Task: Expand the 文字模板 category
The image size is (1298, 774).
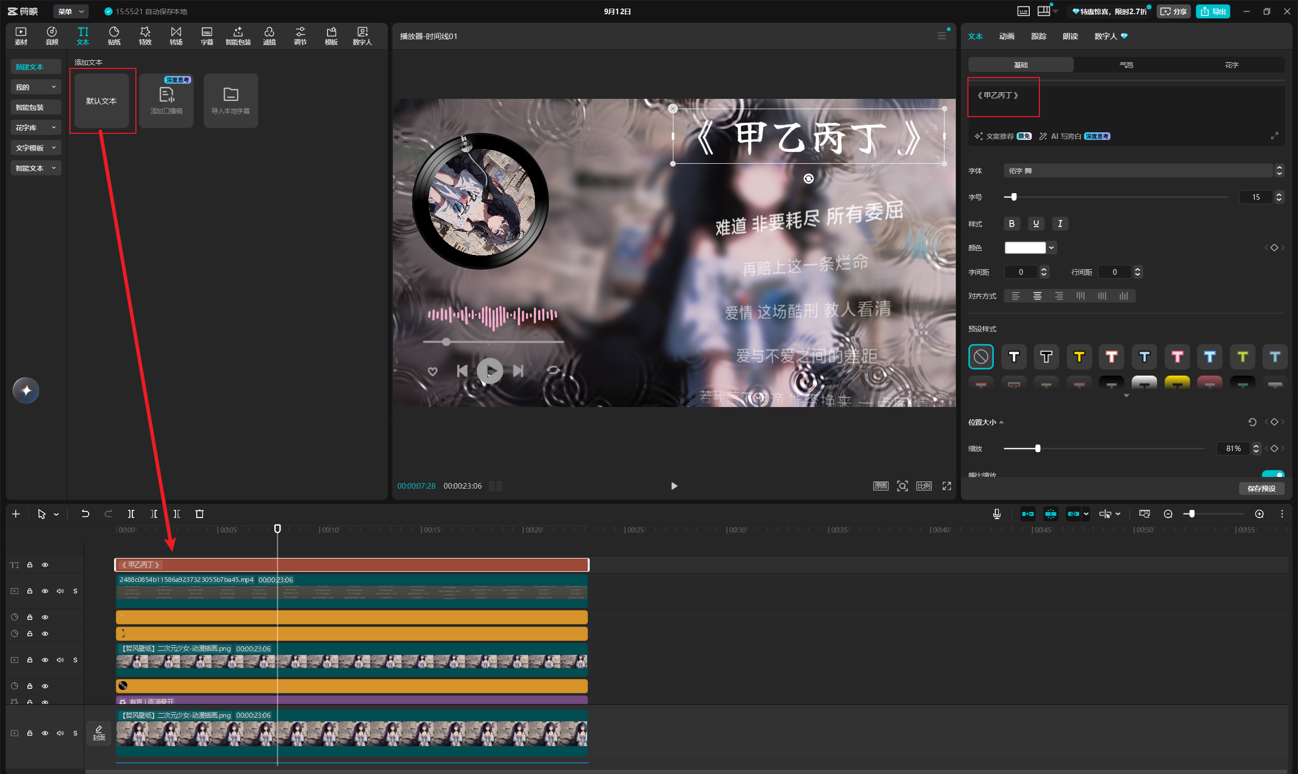Action: coord(35,148)
